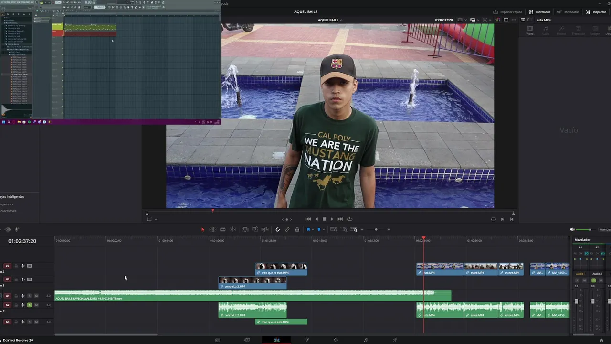Go to last frame in viewer

pos(340,219)
